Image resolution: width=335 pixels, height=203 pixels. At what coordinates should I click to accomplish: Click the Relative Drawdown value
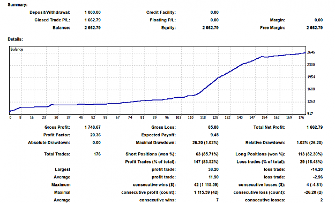coord(310,143)
